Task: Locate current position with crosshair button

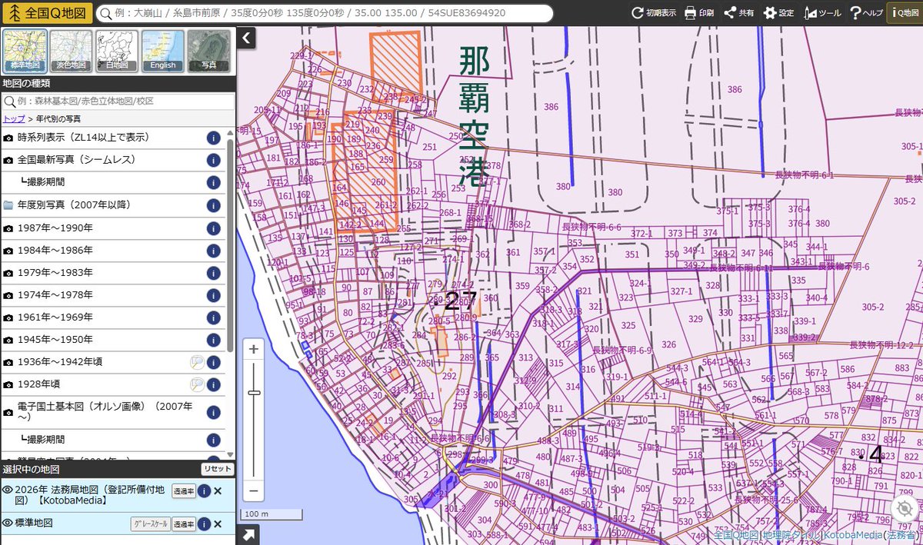Action: coord(905,508)
